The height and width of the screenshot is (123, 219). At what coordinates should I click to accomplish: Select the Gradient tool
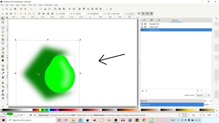pyautogui.click(x=3, y=66)
